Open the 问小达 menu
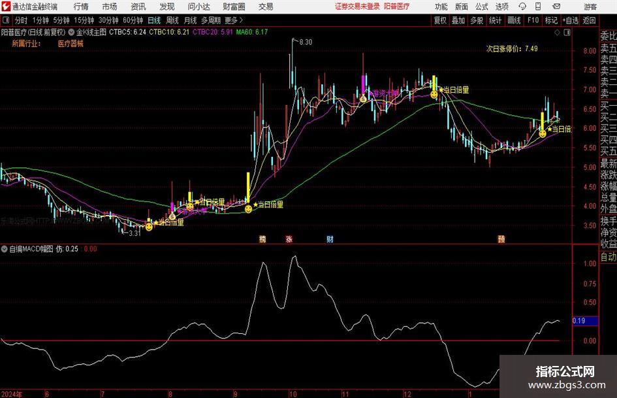The height and width of the screenshot is (398, 617). click(199, 7)
